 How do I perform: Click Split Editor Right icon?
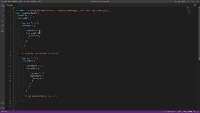click(195, 5)
